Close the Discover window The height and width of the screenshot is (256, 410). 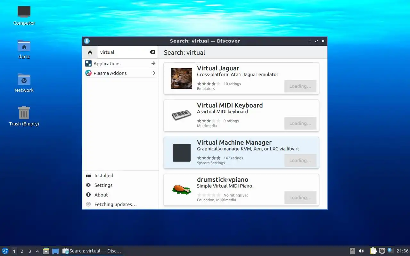pyautogui.click(x=323, y=41)
